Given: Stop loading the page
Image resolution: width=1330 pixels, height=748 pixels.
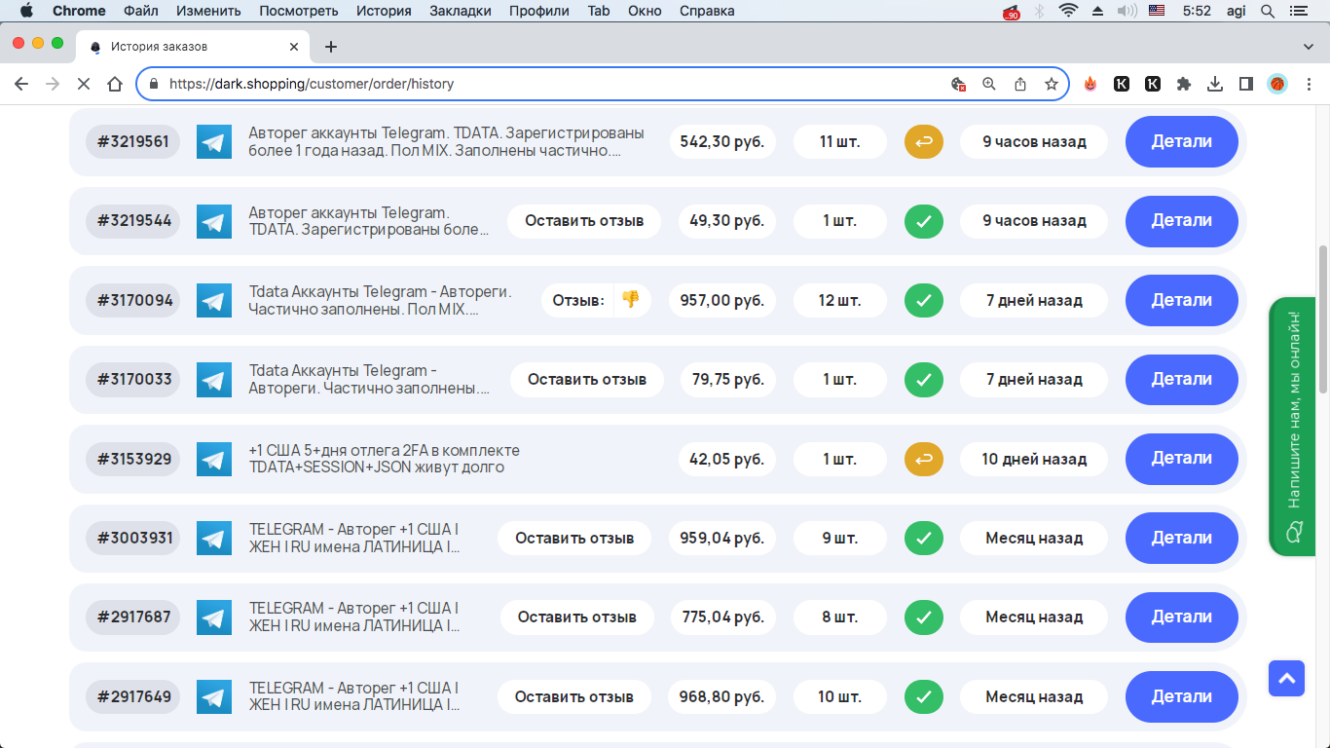Looking at the screenshot, I should 83,84.
